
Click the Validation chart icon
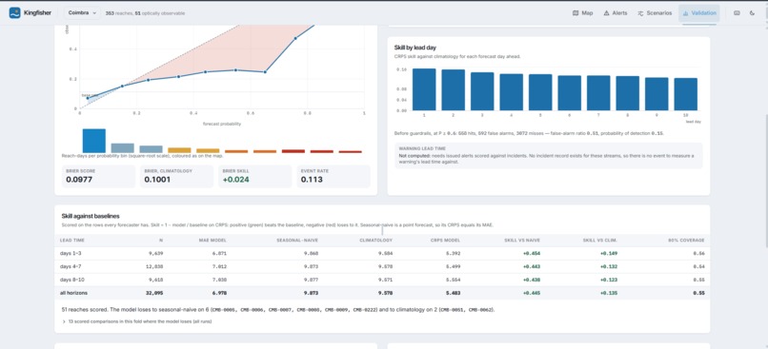[686, 13]
